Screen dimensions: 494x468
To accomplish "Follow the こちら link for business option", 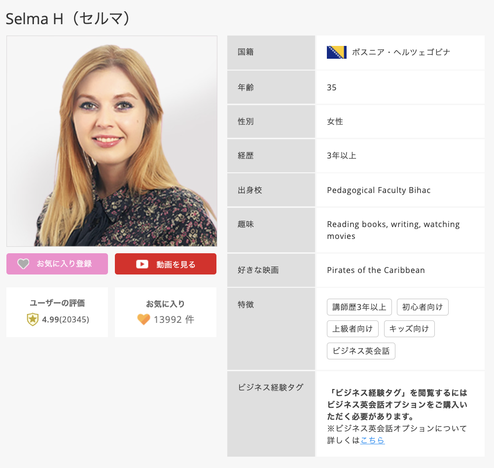I will pyautogui.click(x=372, y=440).
